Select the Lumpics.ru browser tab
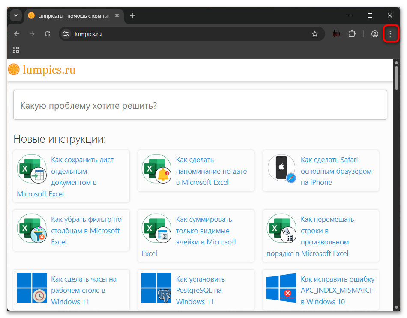This screenshot has height=318, width=407. pyautogui.click(x=74, y=15)
